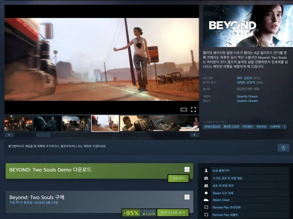This screenshot has width=293, height=219.
Task: Open the 대체로 긍정적 Korean reviews link
Action: pos(246,82)
